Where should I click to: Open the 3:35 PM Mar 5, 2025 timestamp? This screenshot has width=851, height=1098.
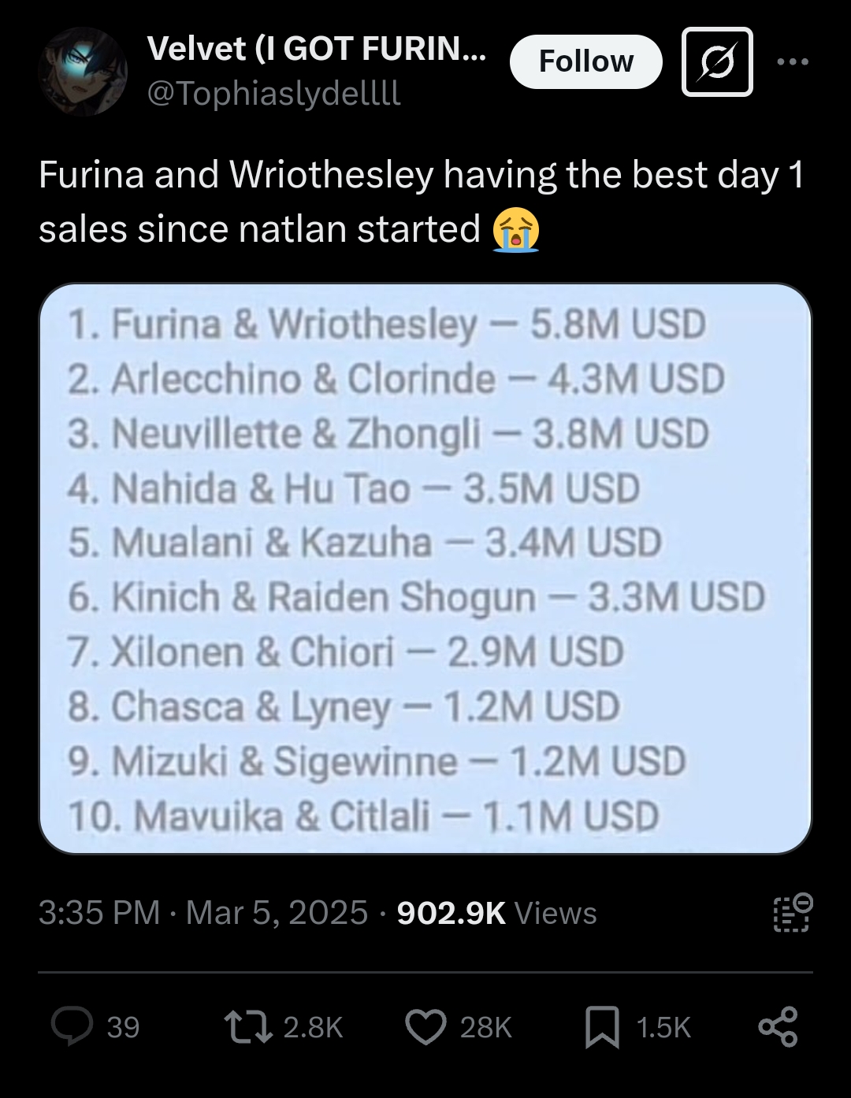(203, 913)
